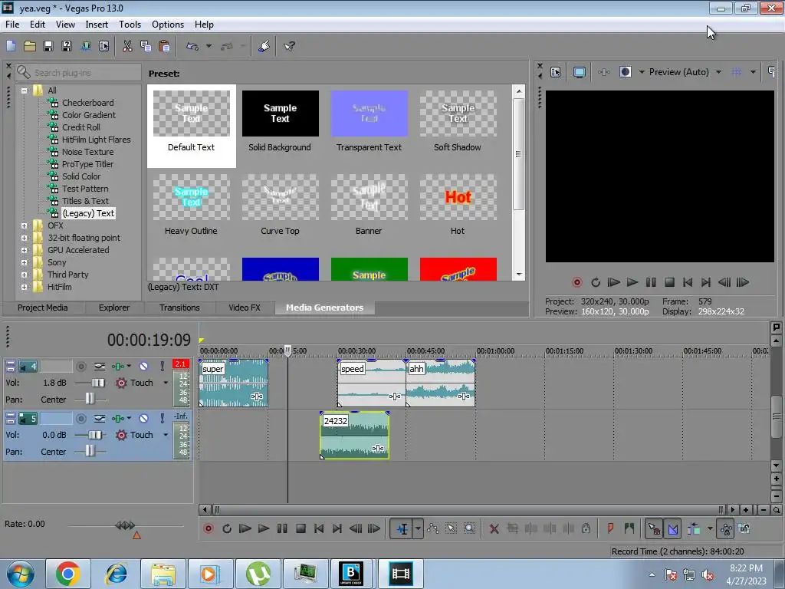Select the ProType Titler generator
Viewport: 785px width, 589px height.
(87, 164)
